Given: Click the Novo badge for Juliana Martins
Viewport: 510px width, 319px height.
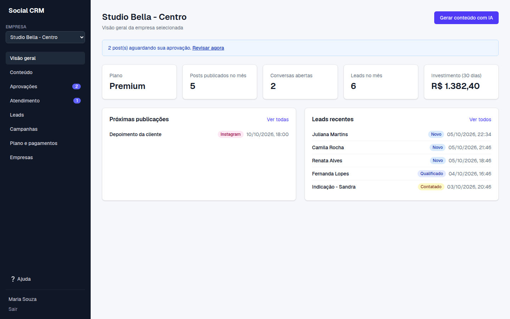Looking at the screenshot, I should (x=436, y=134).
